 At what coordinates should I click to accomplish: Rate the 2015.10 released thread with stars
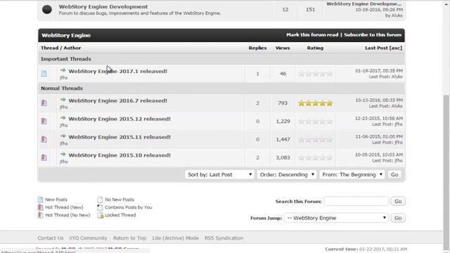pos(316,157)
